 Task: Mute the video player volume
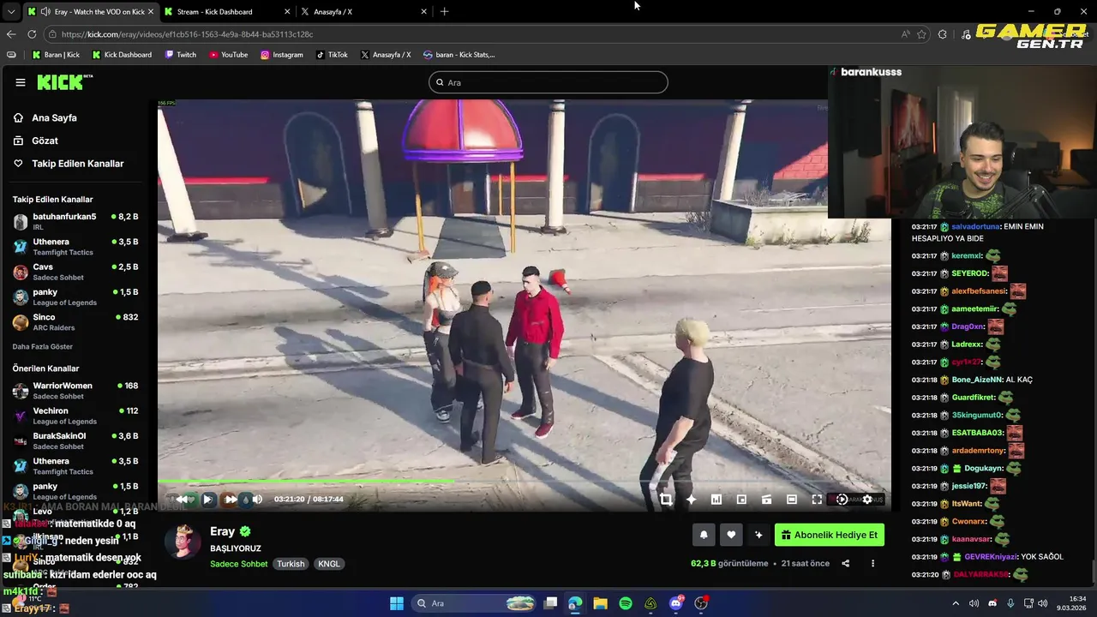[x=257, y=499]
